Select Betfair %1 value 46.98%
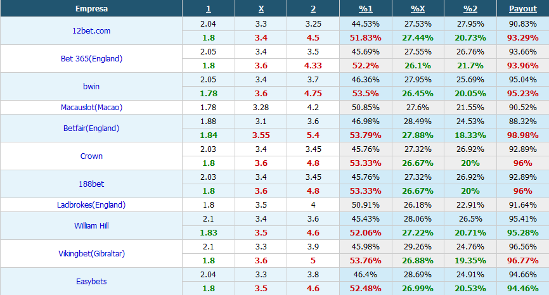Screen dimensions: 549x295 pos(366,122)
